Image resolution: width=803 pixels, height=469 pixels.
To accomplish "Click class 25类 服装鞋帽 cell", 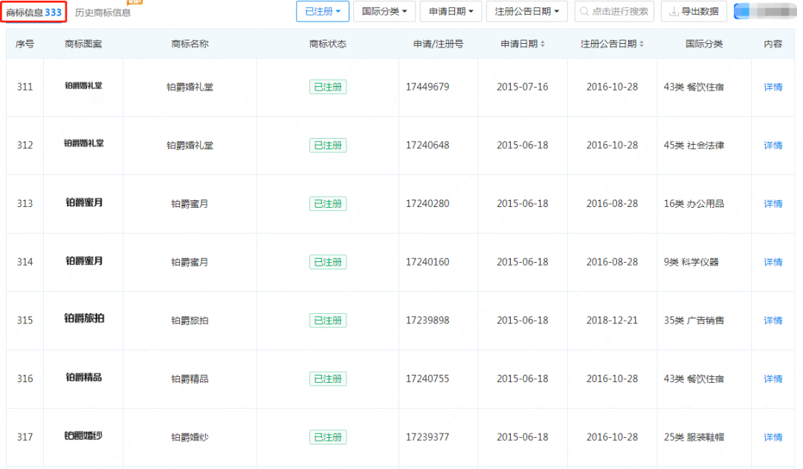I will point(694,437).
